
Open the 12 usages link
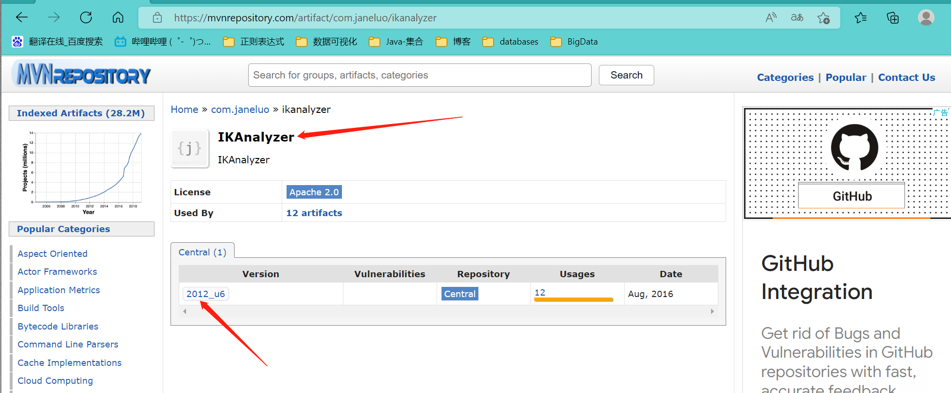pyautogui.click(x=540, y=292)
